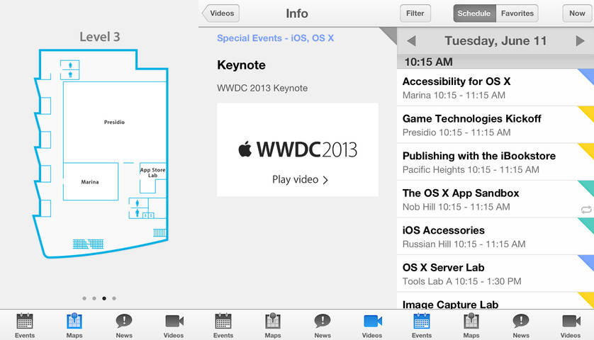The image size is (594, 340).
Task: Select the Game Technologies Kickoff session
Action: click(x=488, y=125)
